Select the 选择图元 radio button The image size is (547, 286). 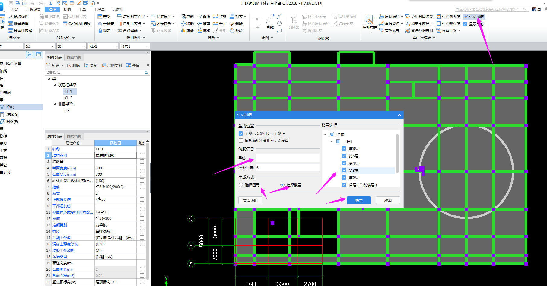point(241,185)
